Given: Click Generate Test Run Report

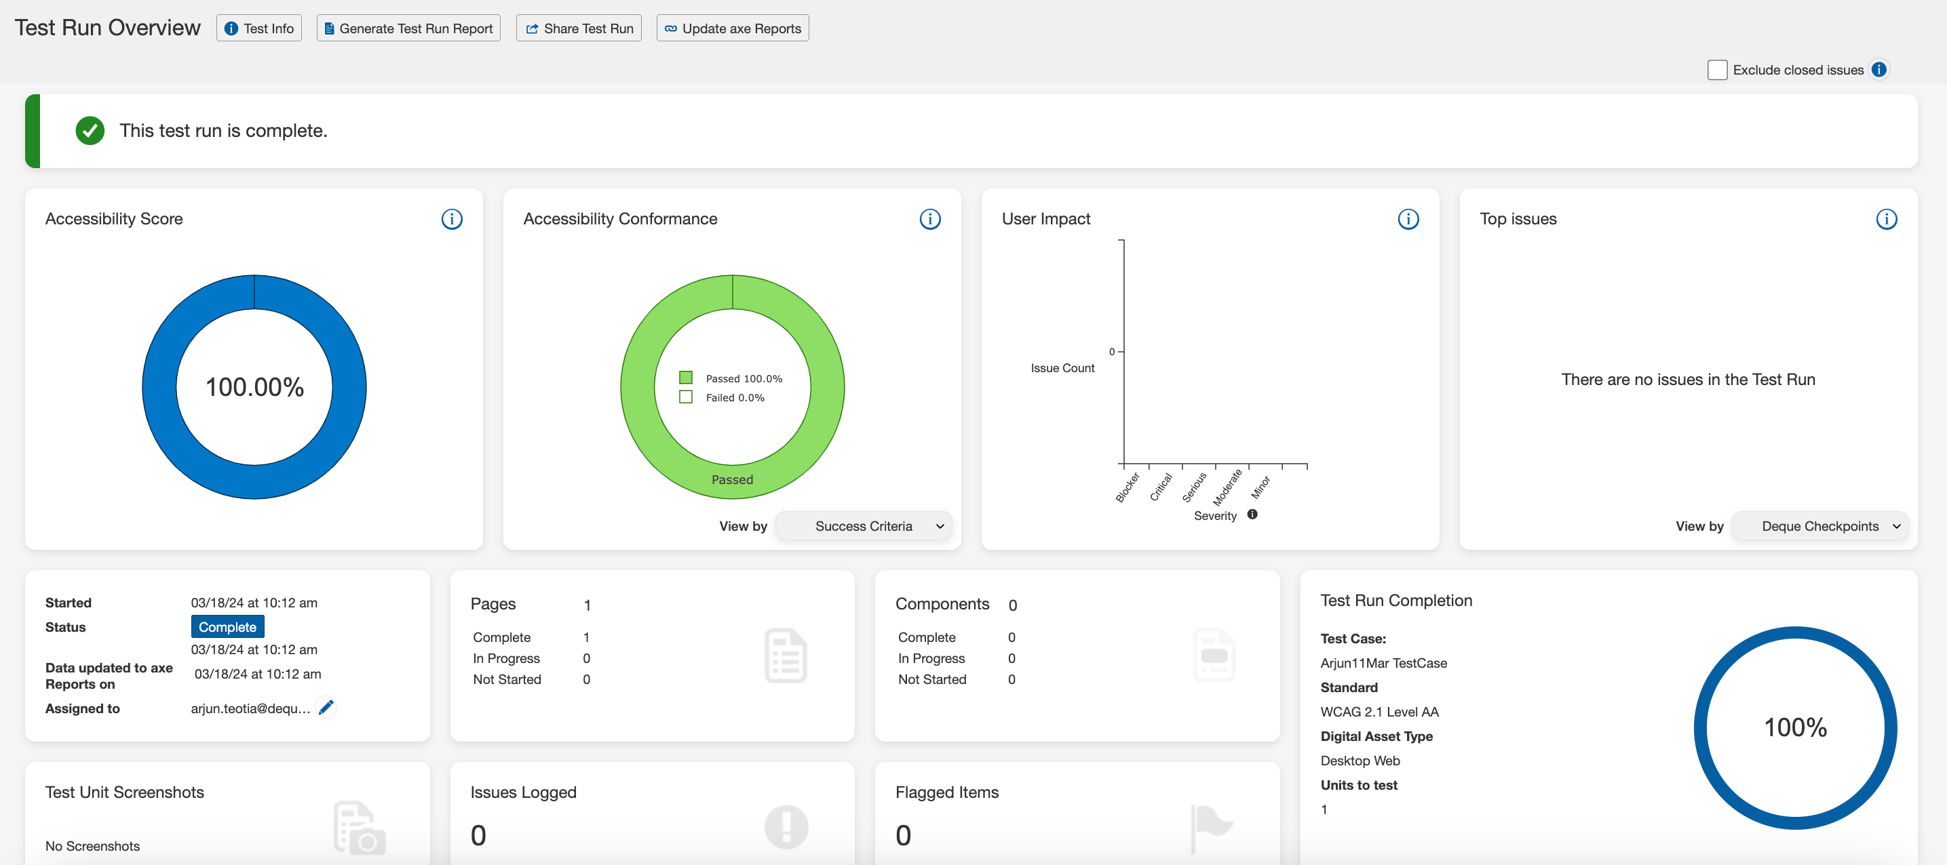Looking at the screenshot, I should [408, 28].
